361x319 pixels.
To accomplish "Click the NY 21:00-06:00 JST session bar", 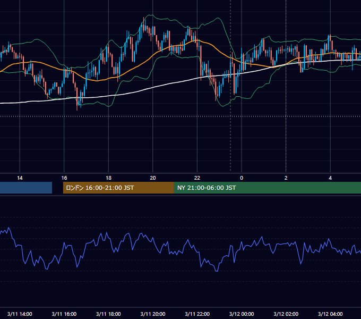I will pyautogui.click(x=267, y=188).
